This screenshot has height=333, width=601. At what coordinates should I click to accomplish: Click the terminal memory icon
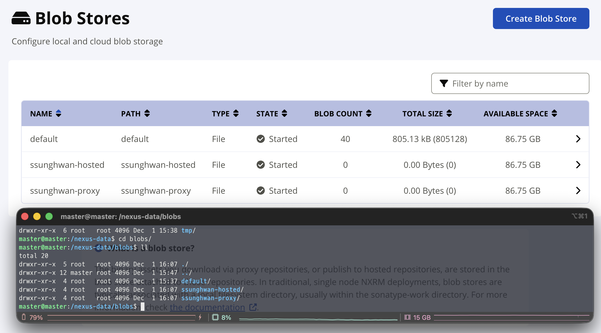(x=408, y=317)
